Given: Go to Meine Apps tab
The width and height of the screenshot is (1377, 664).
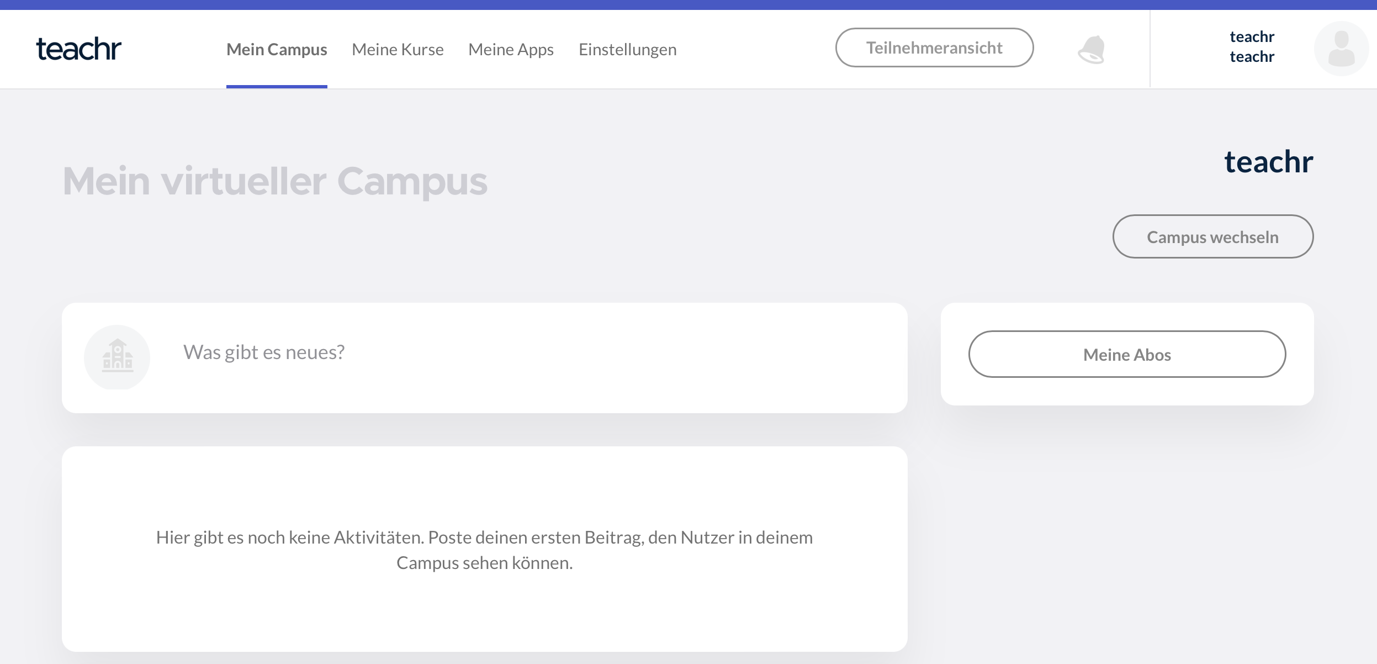Looking at the screenshot, I should click(x=511, y=50).
